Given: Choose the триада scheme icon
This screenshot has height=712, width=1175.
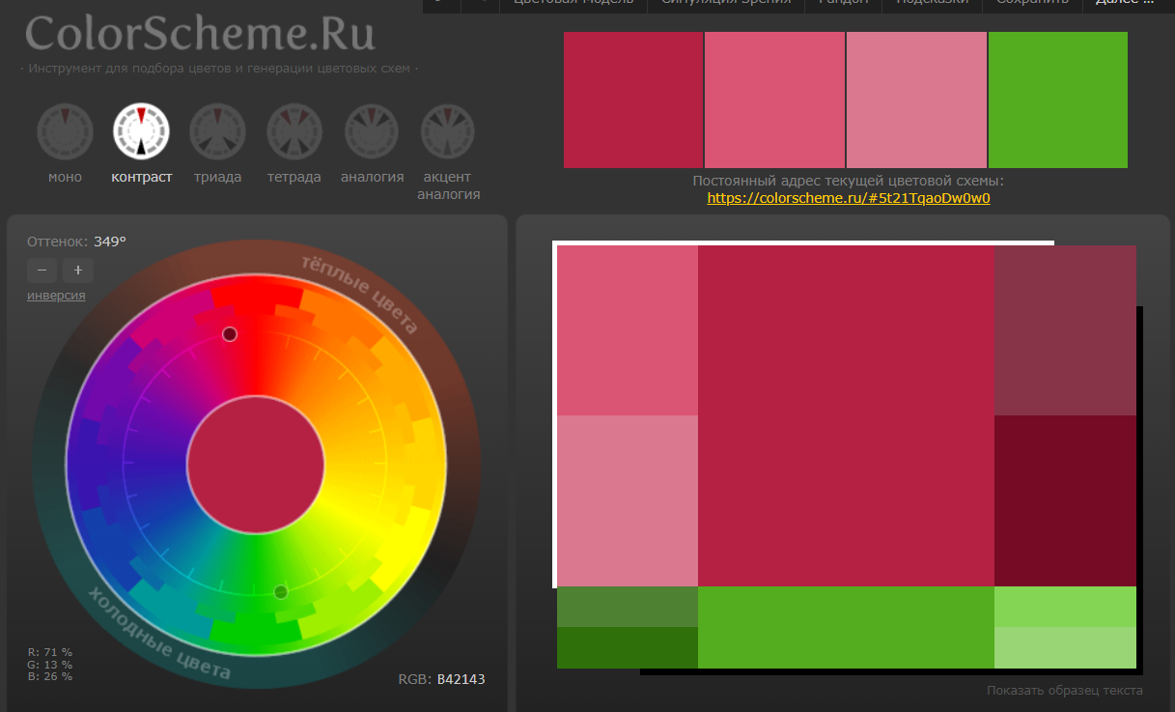Looking at the screenshot, I should 217,131.
